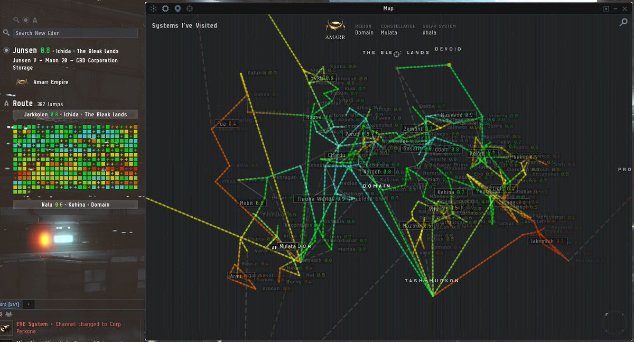Select Mulata label on map
This screenshot has height=342, width=634.
point(287,246)
